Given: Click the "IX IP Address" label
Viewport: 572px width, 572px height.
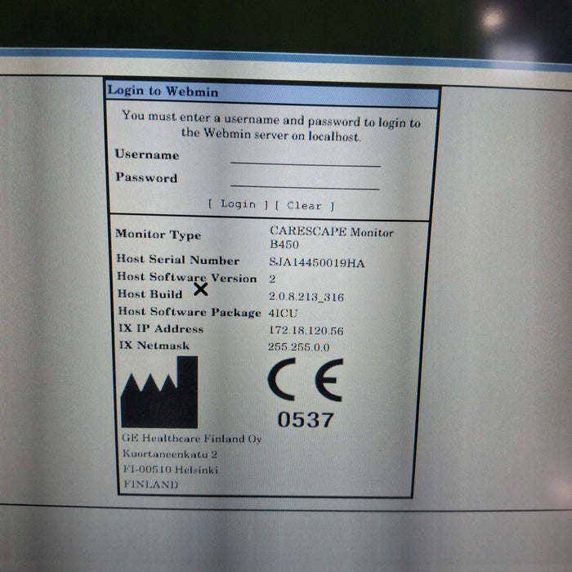Looking at the screenshot, I should [x=161, y=328].
